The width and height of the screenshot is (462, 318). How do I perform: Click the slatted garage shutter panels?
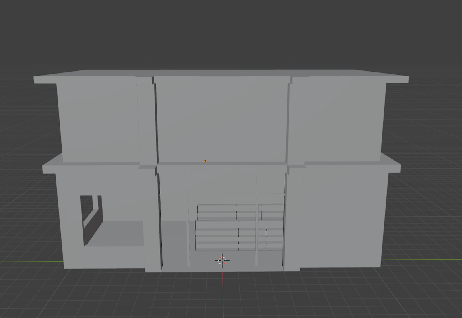tap(239, 227)
